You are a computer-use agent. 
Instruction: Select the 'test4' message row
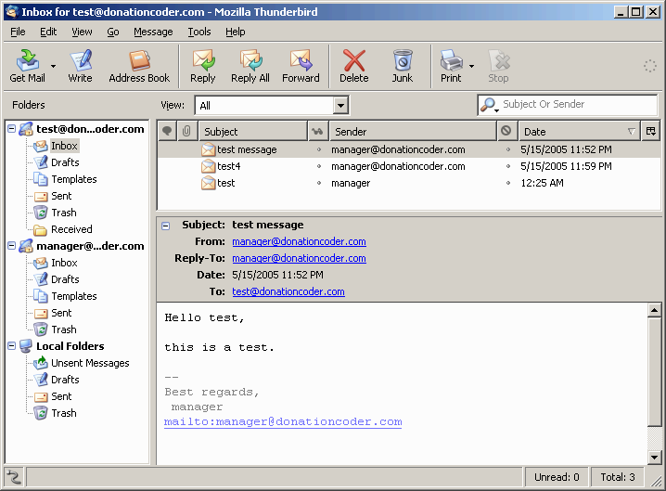click(409, 166)
